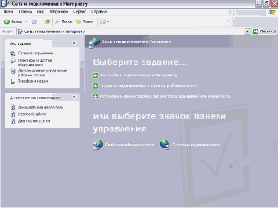The image size is (278, 208).
Task: Click the Дистанционное управление рабочим столом icon
Action: coord(13,71)
